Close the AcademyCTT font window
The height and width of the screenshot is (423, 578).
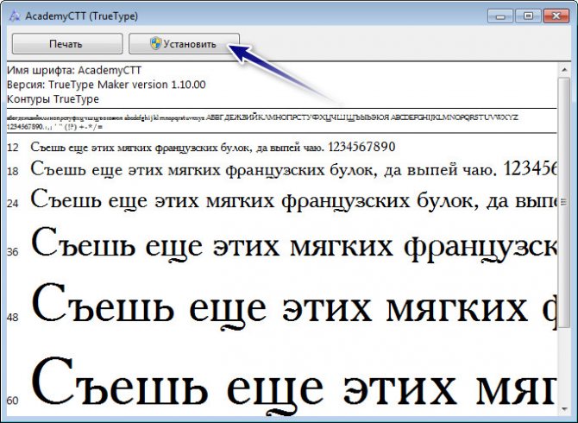557,16
